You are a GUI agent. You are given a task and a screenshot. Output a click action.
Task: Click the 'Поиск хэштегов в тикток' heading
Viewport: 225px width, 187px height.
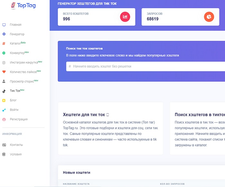tap(200, 115)
